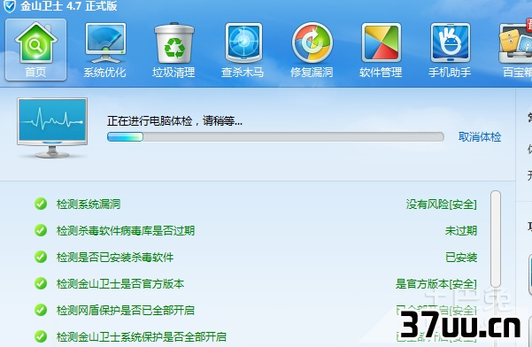
Task: Open 手机助手 phone assistant
Action: coord(450,50)
